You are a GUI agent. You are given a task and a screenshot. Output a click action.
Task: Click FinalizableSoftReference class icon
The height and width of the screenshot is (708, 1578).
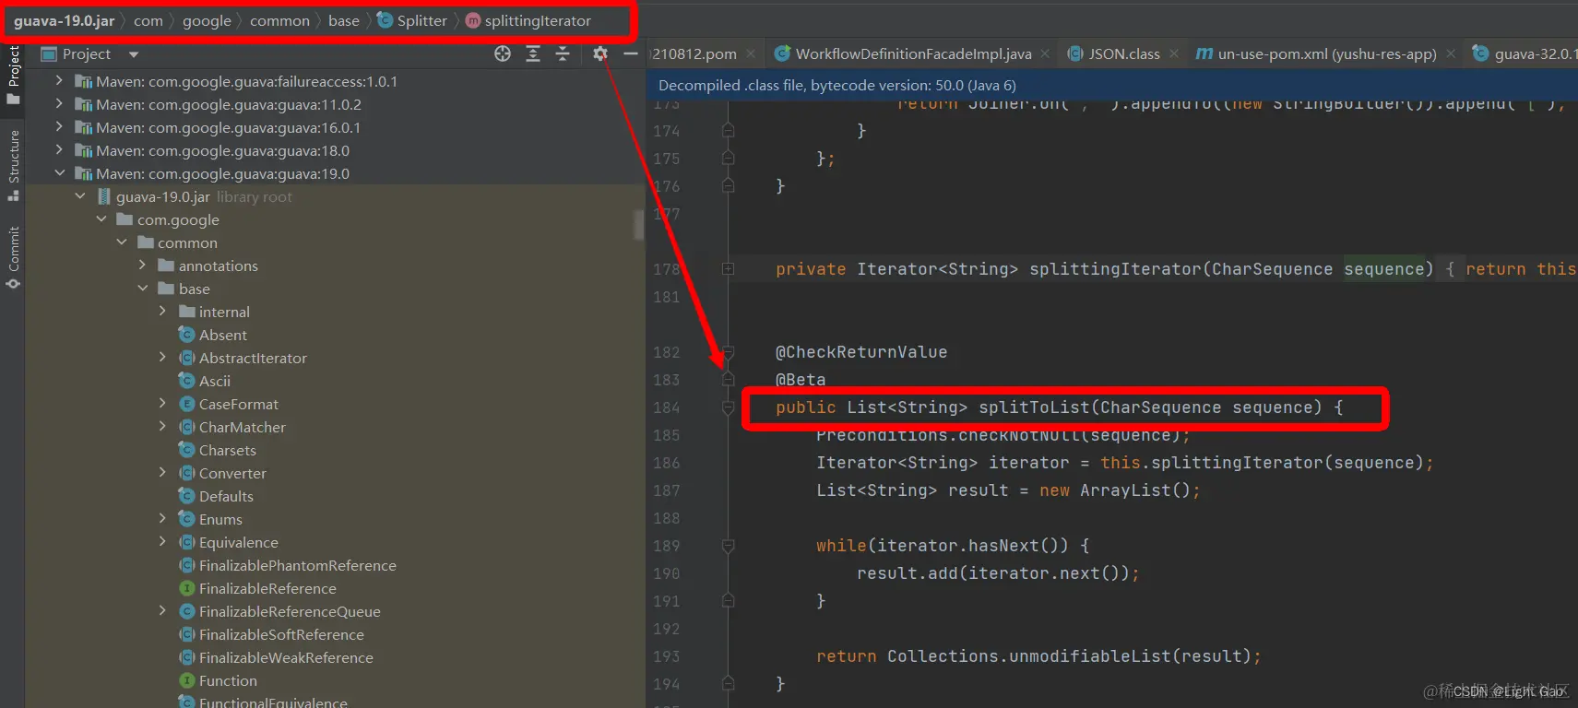click(186, 634)
